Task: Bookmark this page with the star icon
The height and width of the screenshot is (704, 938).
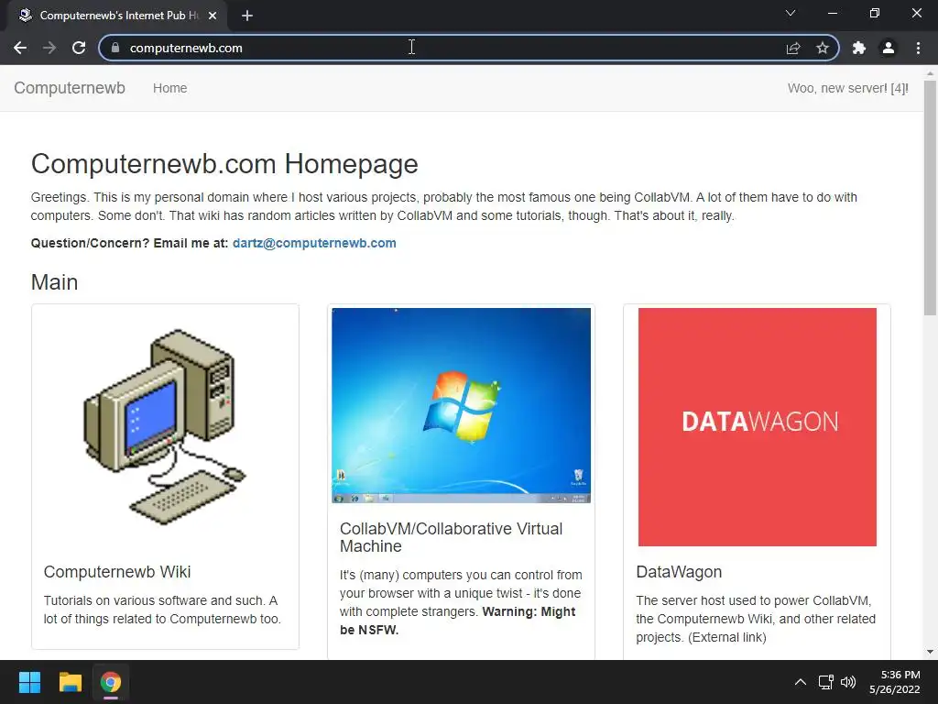Action: [x=823, y=48]
